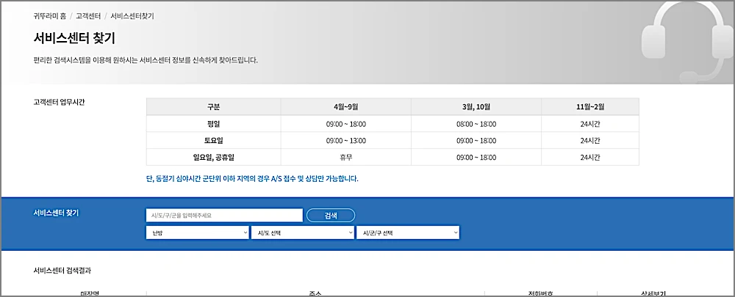
Task: Select the 구분 table header
Action: click(x=214, y=106)
